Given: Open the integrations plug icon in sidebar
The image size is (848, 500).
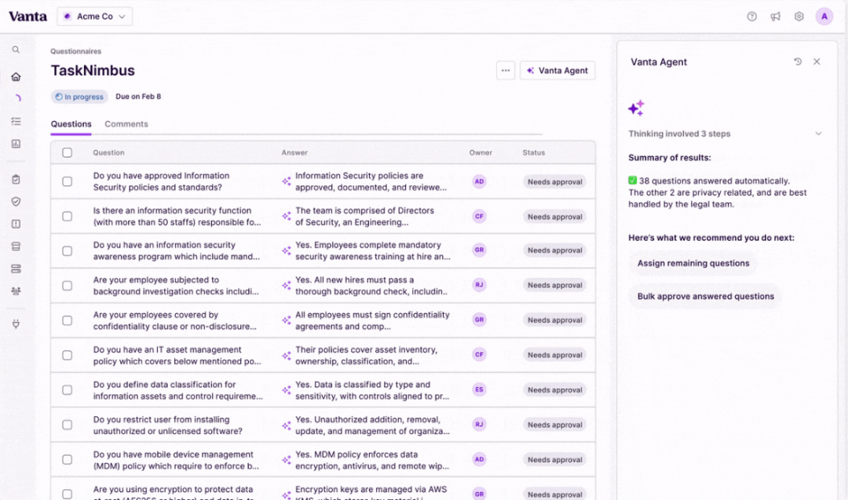Looking at the screenshot, I should tap(16, 323).
